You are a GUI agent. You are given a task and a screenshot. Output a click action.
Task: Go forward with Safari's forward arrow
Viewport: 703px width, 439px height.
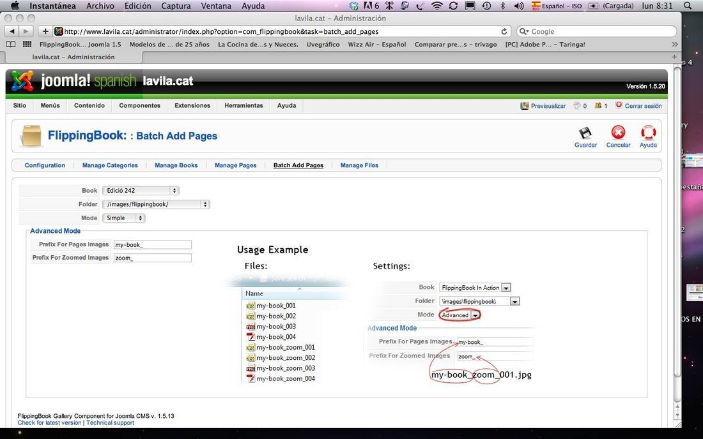point(26,31)
